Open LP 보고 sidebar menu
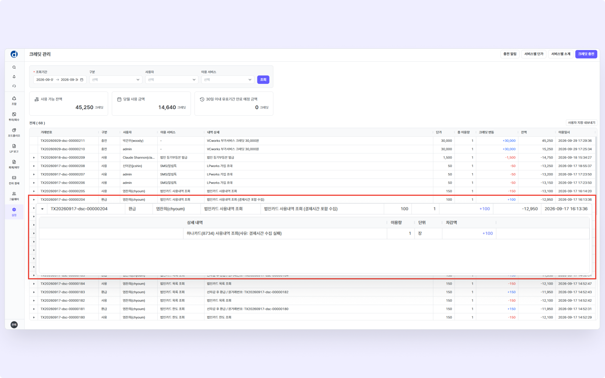The image size is (605, 378). coord(14,148)
